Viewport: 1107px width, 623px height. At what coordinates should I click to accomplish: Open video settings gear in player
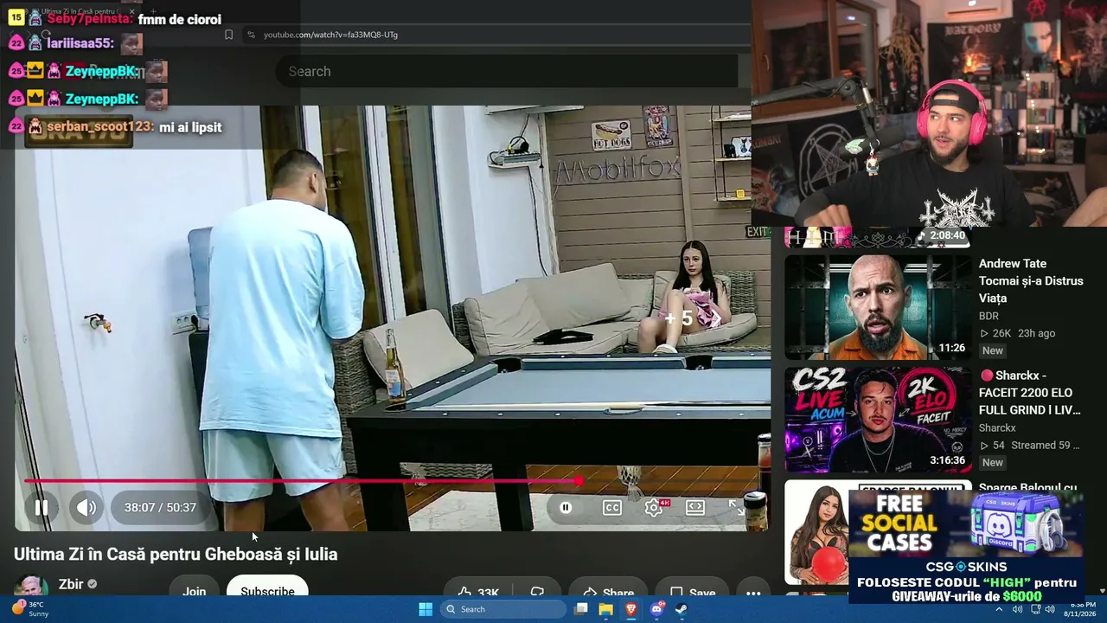click(654, 508)
